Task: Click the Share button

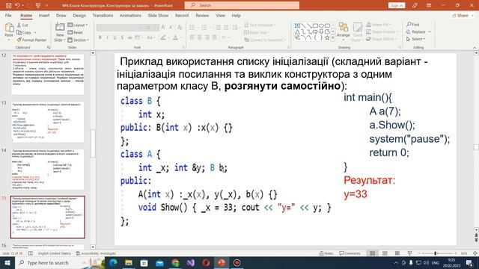Action: click(463, 16)
